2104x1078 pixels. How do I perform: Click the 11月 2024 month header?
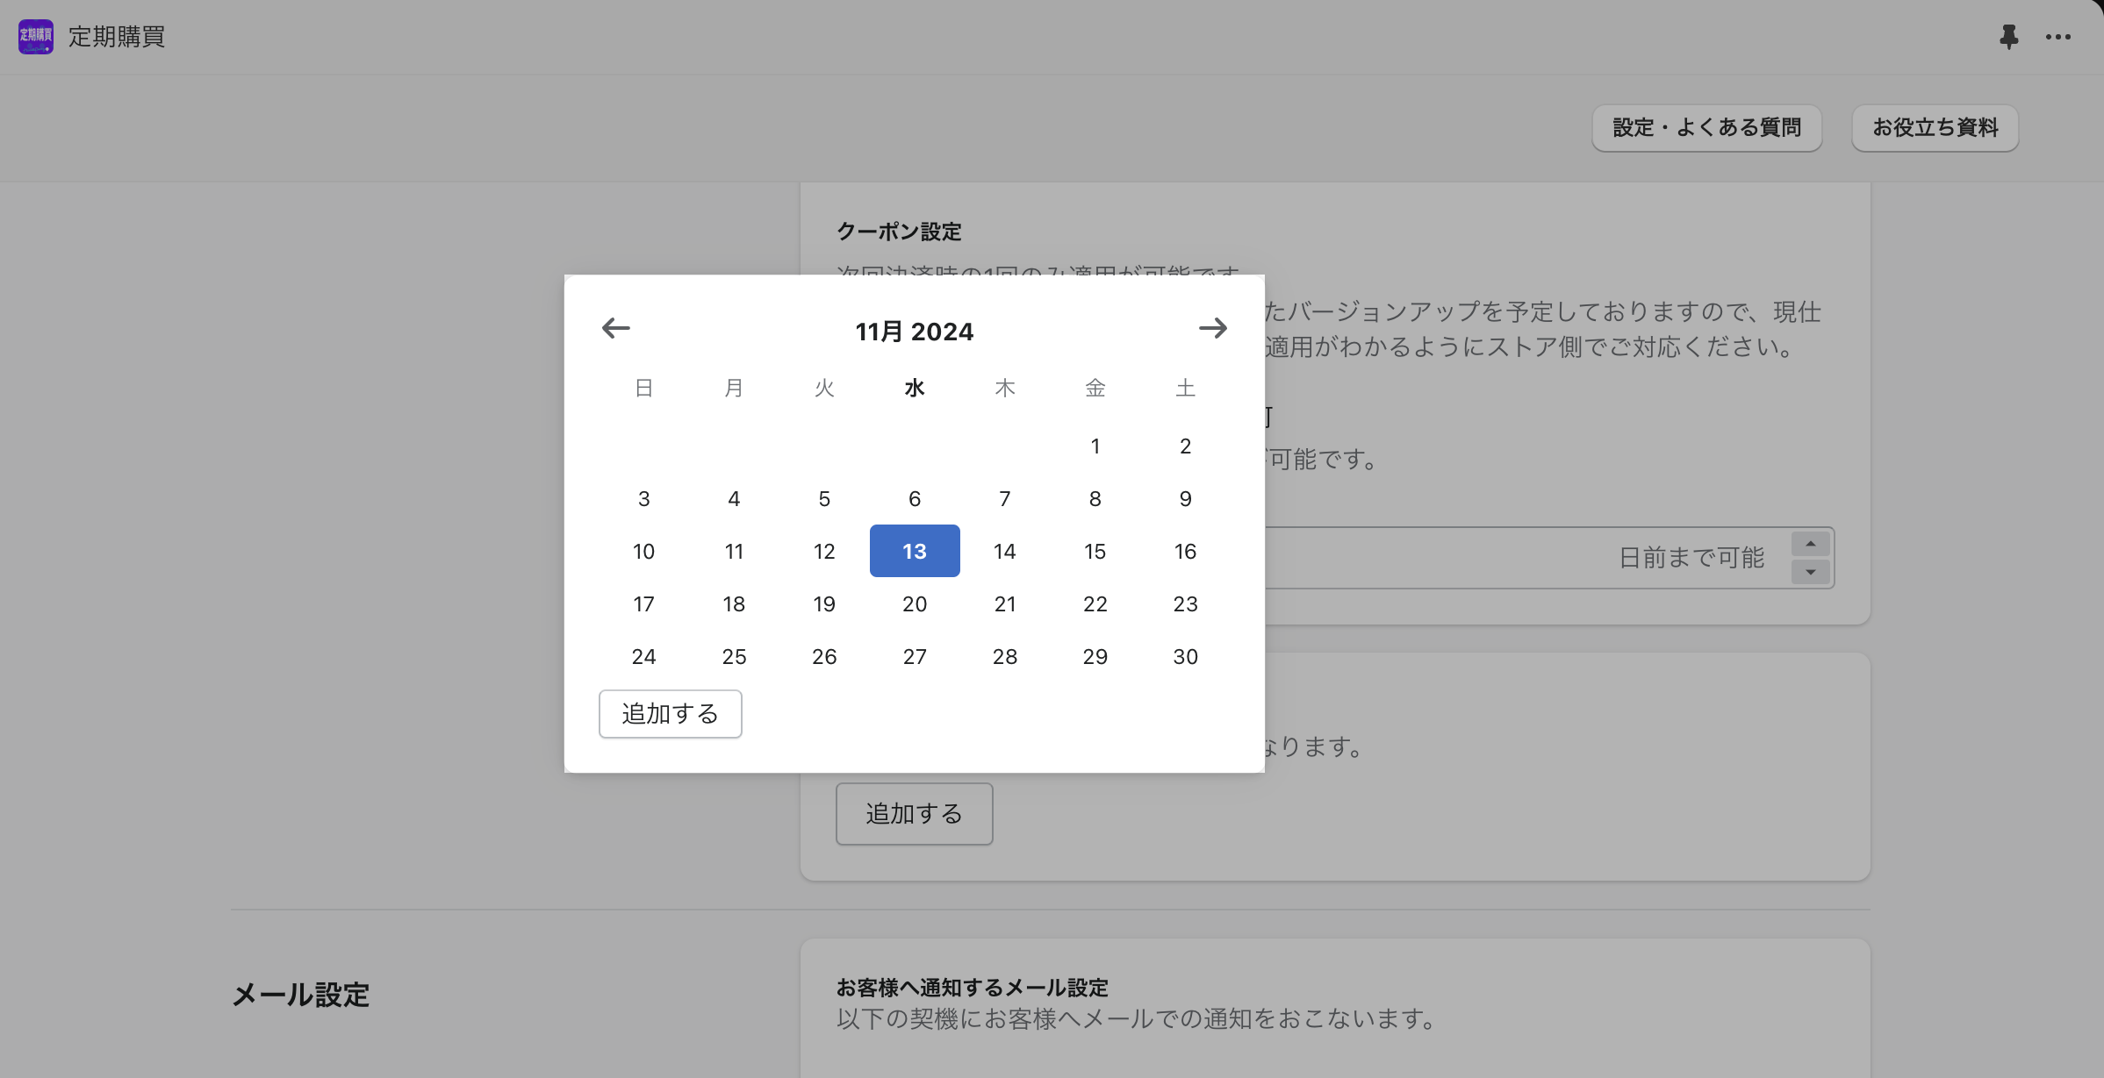click(x=914, y=332)
